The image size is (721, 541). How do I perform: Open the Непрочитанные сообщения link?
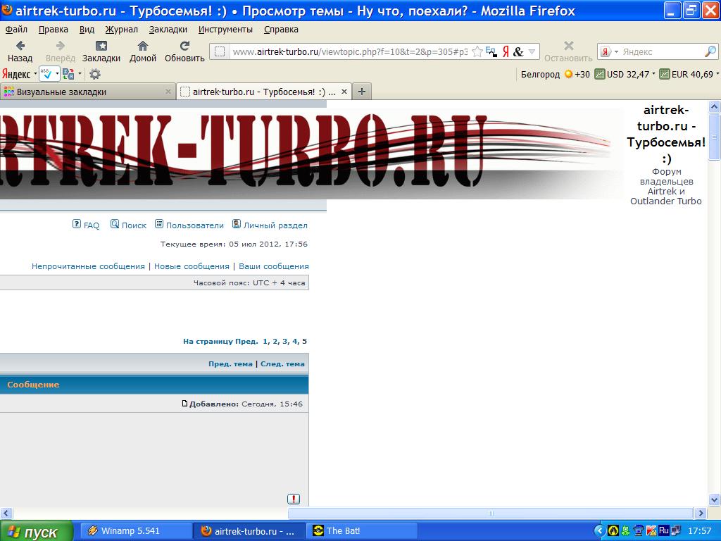pos(88,266)
